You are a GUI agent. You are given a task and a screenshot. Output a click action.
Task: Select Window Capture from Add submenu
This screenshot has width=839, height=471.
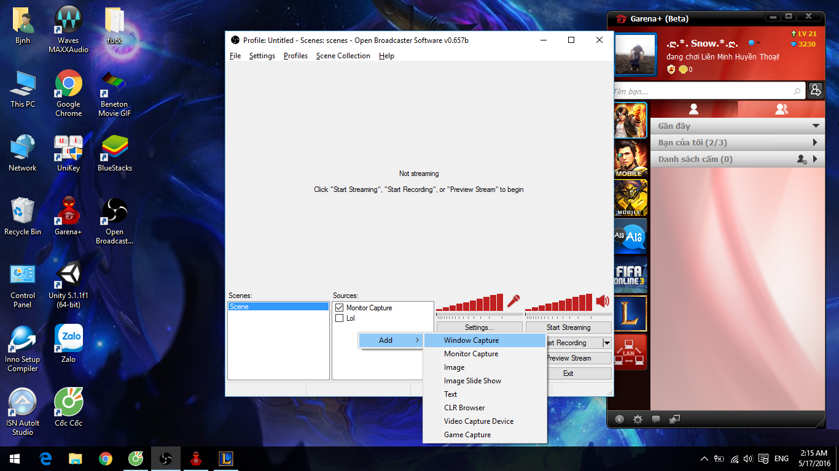485,340
